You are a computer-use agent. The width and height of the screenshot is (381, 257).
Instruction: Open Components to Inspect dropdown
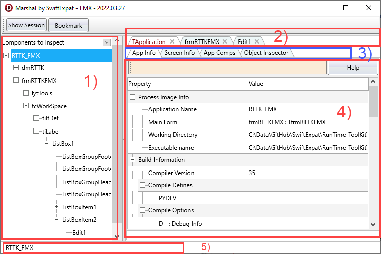pos(106,43)
